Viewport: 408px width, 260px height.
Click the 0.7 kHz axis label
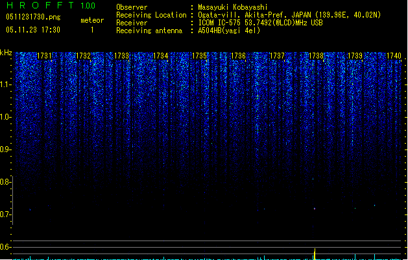tap(5, 214)
